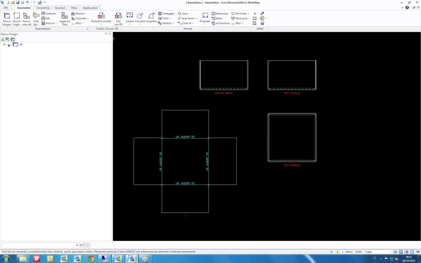Screen dimensions: 421x263
Task: Click the Sinc con PD icon
Action: point(118,19)
